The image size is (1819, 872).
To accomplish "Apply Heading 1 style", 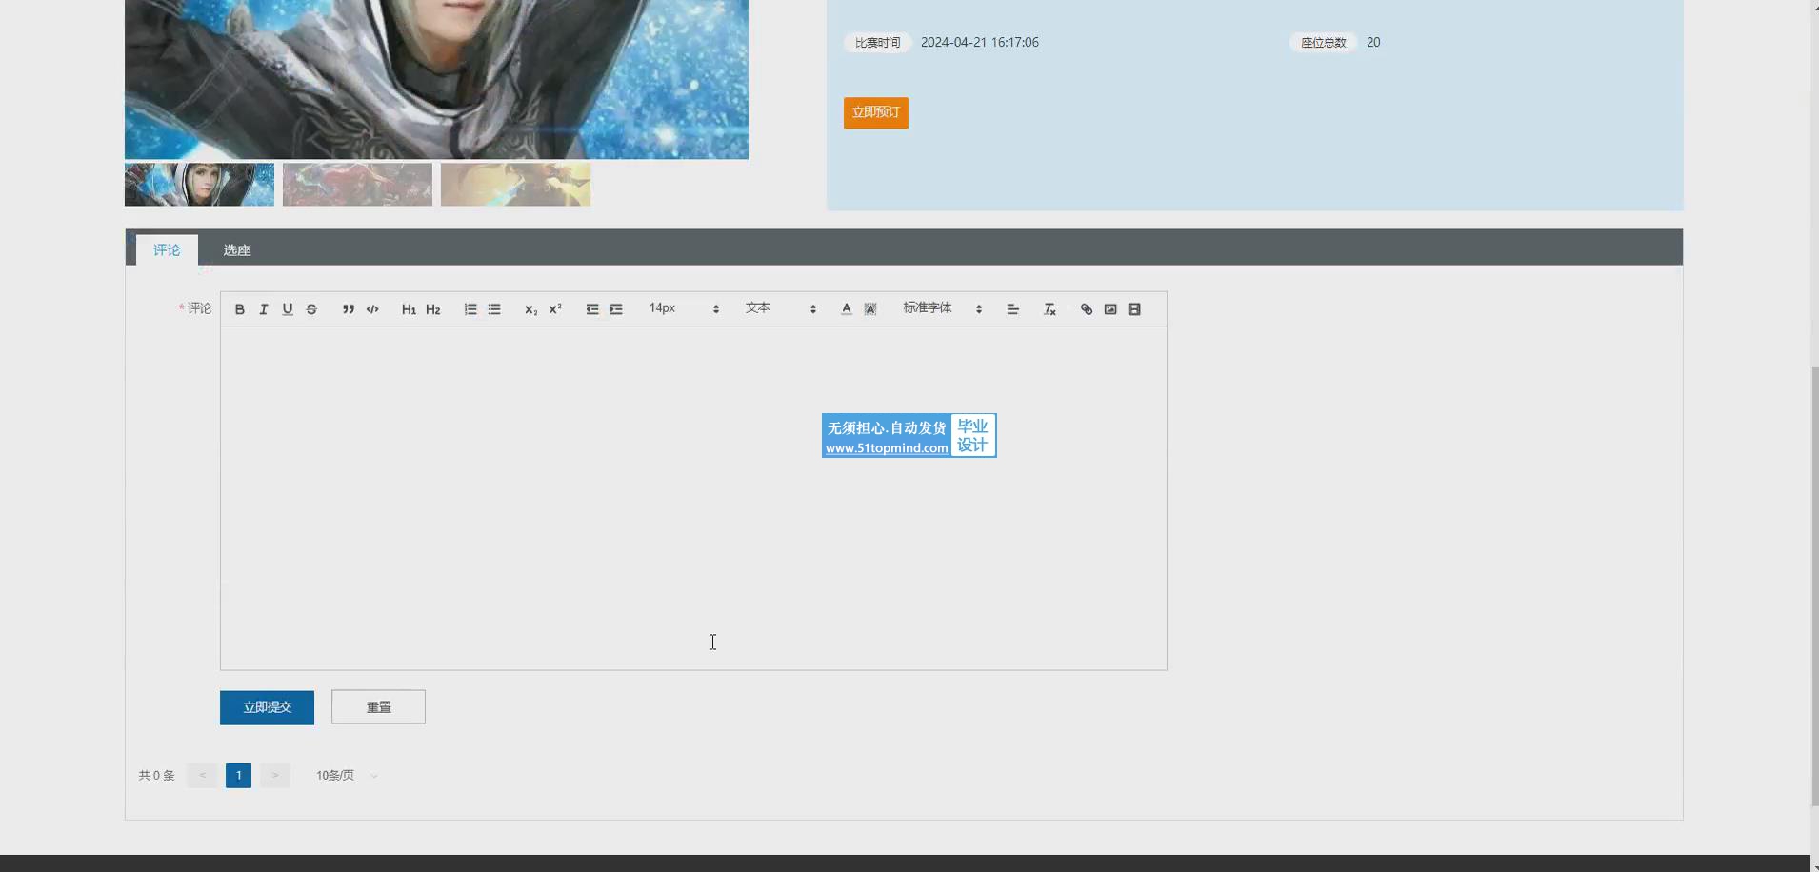I will 409,309.
